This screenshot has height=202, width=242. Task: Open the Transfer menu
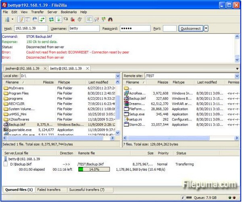click(x=37, y=12)
